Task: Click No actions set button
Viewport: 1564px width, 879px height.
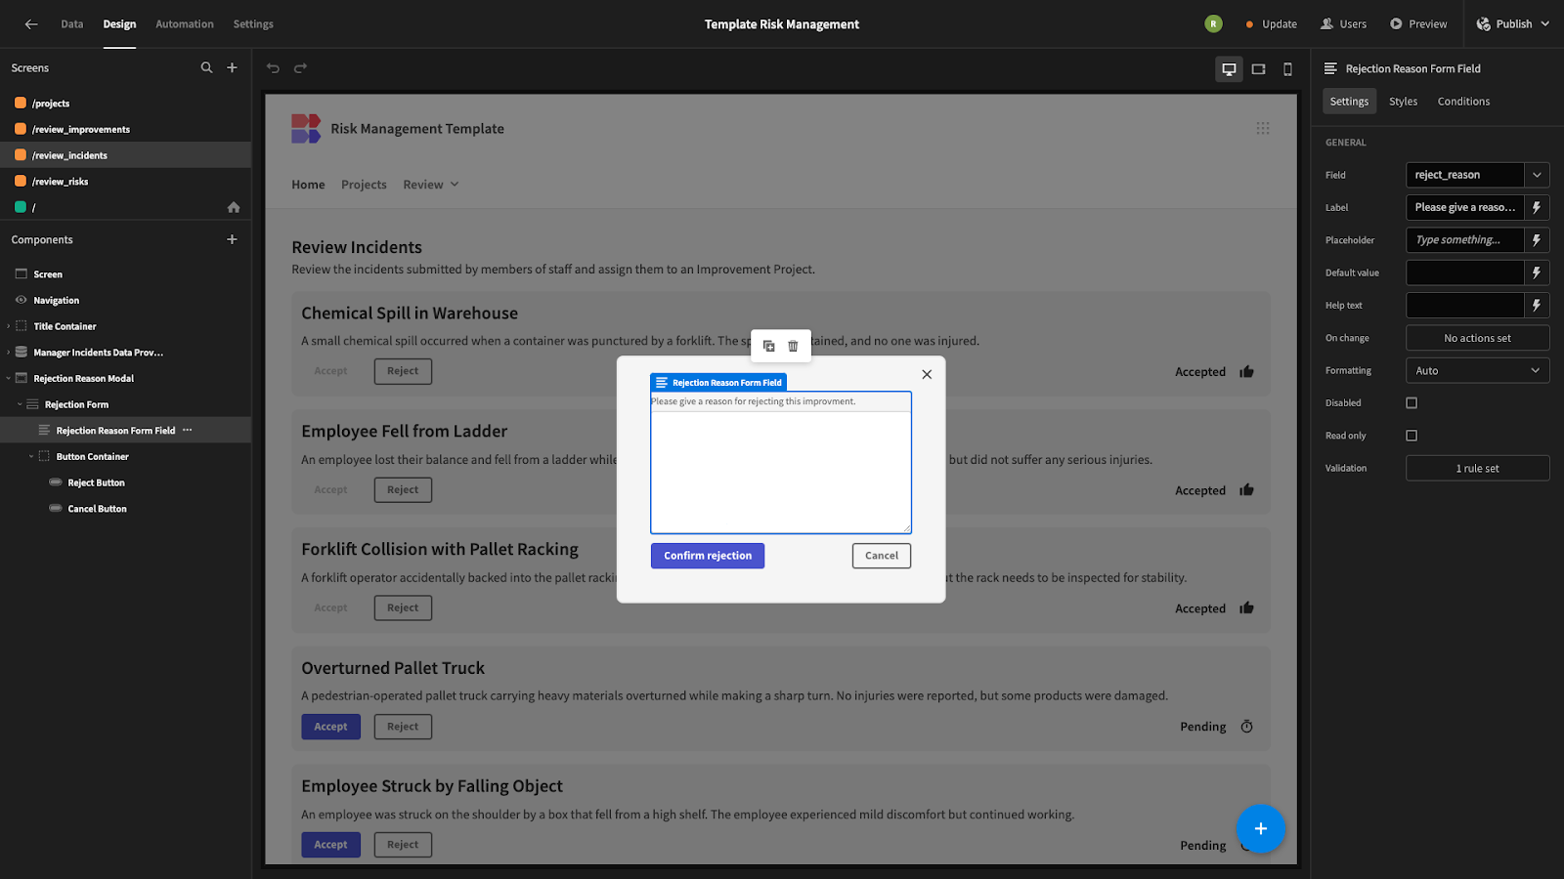Action: (x=1477, y=338)
